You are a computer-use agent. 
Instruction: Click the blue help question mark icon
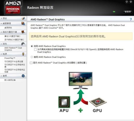coord(131,19)
